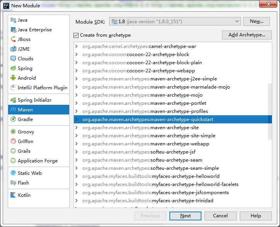280x227 pixels.
Task: Expand softeu-archetype-jsf node
Action: 77,152
